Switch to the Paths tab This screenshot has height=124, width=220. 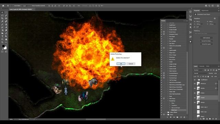pos(208,66)
